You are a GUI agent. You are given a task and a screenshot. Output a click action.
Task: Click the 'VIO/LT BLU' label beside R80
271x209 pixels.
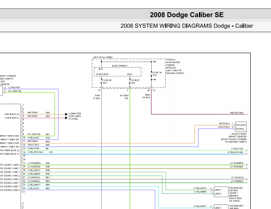[33, 145]
